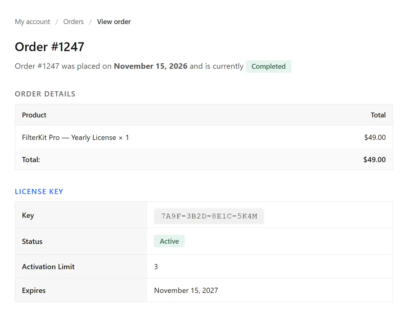Click the Total: row amount
This screenshot has width=401, height=313.
pos(375,159)
